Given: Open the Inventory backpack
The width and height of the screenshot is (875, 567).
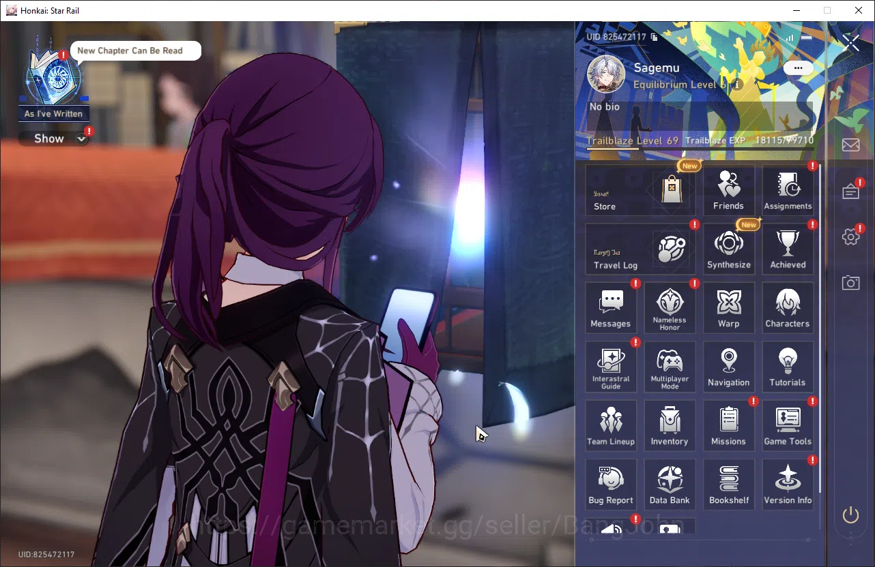Looking at the screenshot, I should (670, 426).
